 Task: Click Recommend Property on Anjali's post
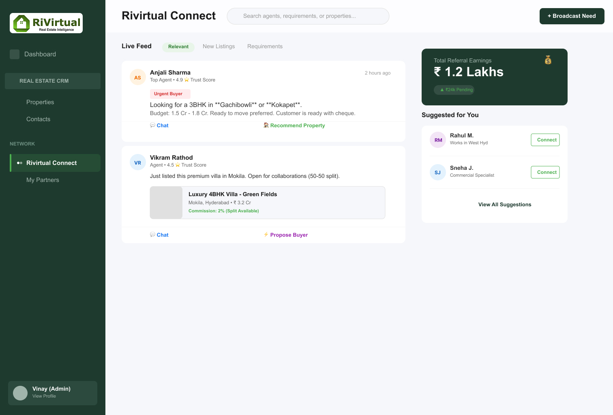pyautogui.click(x=294, y=125)
